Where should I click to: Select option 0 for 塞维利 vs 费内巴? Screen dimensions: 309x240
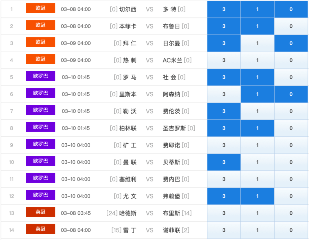pyautogui.click(x=291, y=179)
